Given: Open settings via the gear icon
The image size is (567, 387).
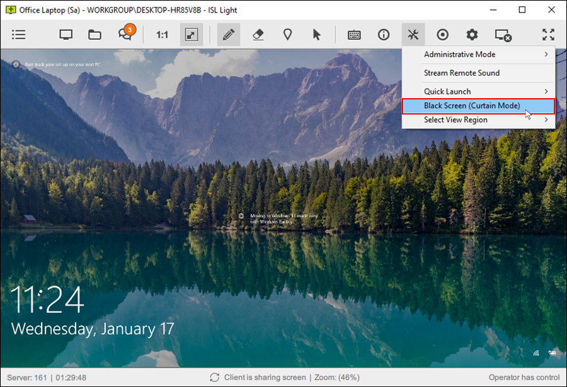Looking at the screenshot, I should 472,35.
